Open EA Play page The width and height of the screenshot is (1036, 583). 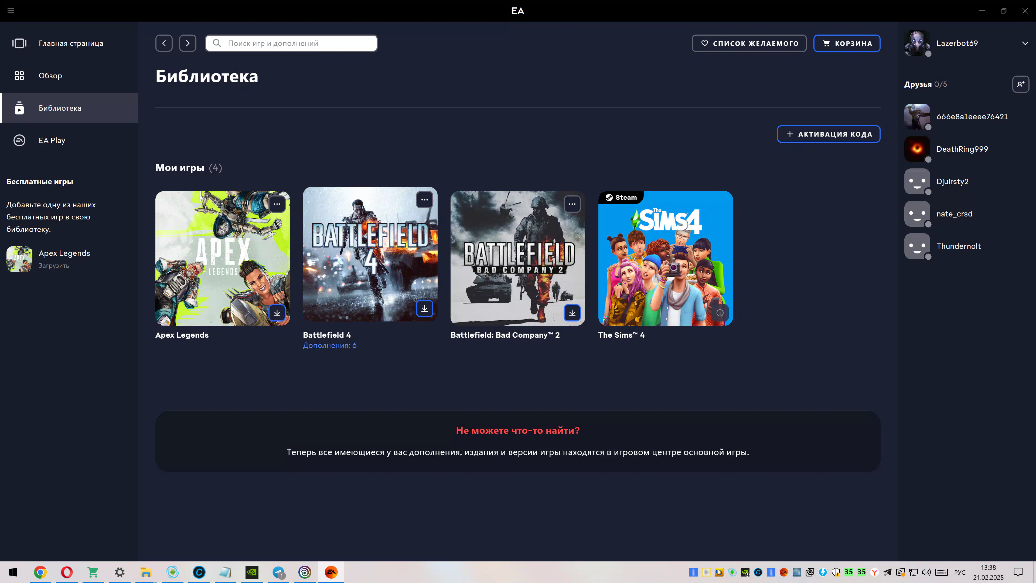click(x=69, y=140)
